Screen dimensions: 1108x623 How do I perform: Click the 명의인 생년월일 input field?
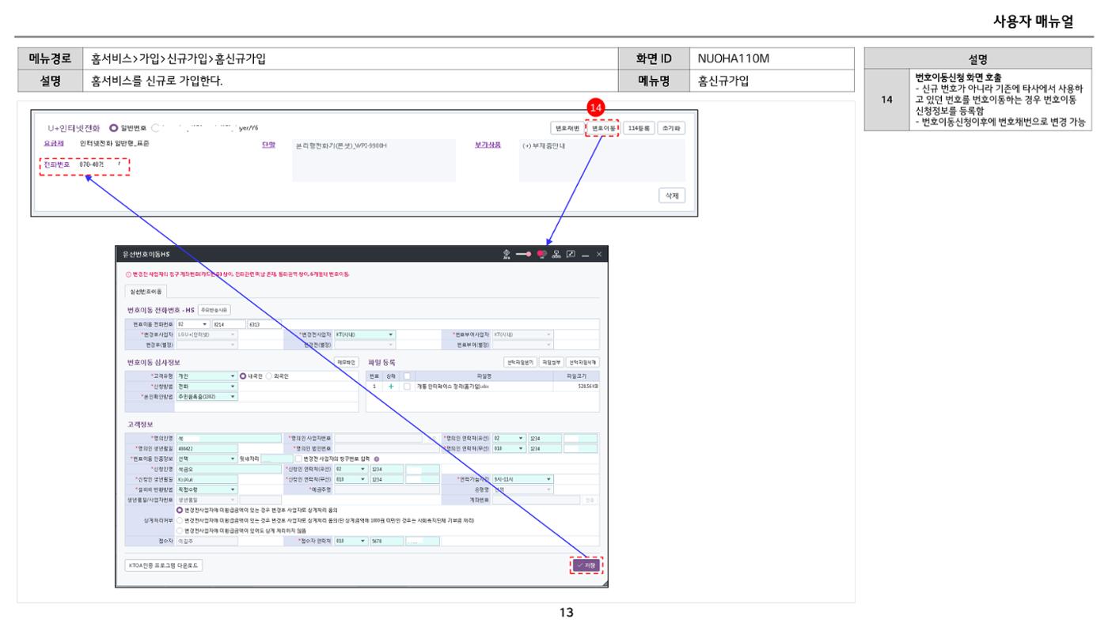[x=207, y=448]
